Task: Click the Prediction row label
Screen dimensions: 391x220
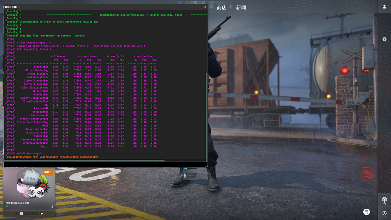Action: 41,95
